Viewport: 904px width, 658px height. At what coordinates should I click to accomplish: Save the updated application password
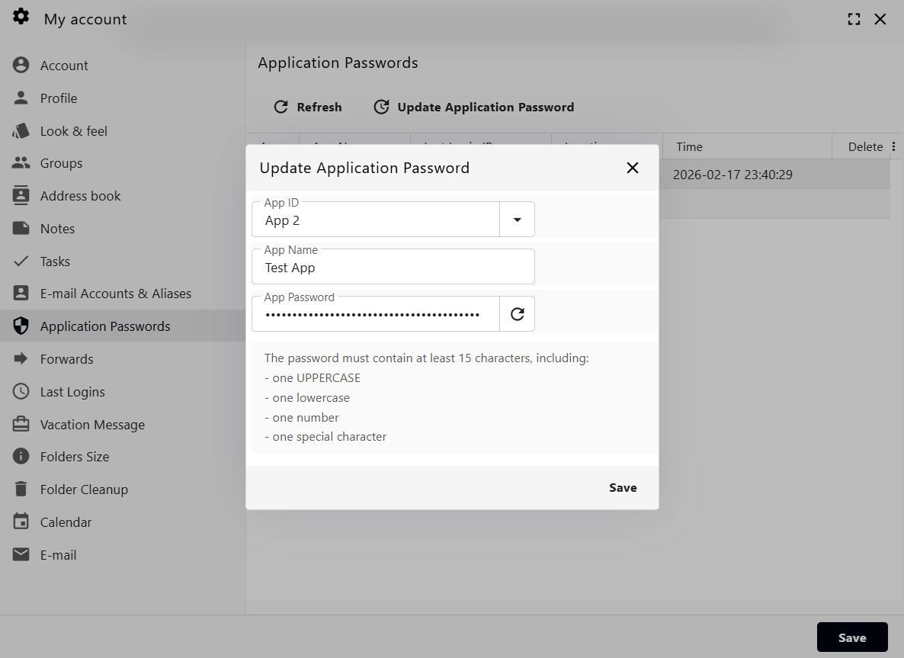click(623, 487)
